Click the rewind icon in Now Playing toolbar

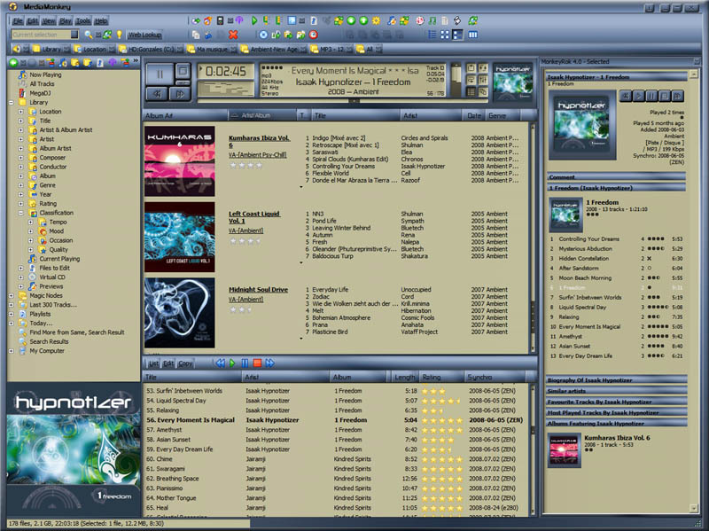coord(220,363)
